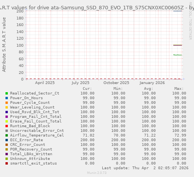Image resolution: width=194 pixels, height=177 pixels.
Task: Click the October 2025 axis label
Action: [x=116, y=83]
